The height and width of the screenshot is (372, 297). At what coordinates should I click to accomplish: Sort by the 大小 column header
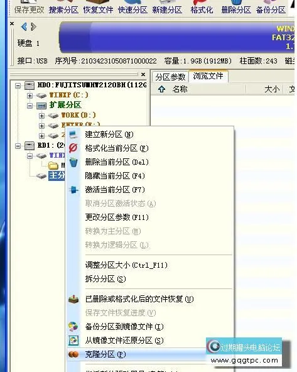tap(272, 89)
